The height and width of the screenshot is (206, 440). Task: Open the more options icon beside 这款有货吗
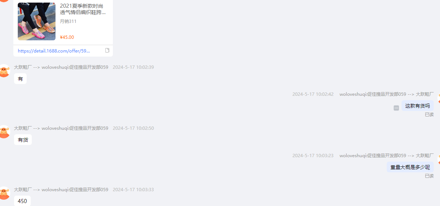point(396,108)
